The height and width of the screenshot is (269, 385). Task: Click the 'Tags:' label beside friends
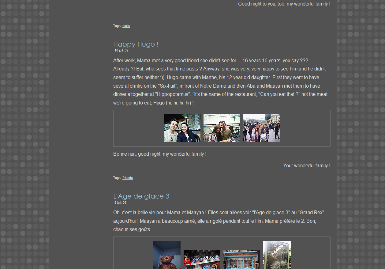coord(117,178)
